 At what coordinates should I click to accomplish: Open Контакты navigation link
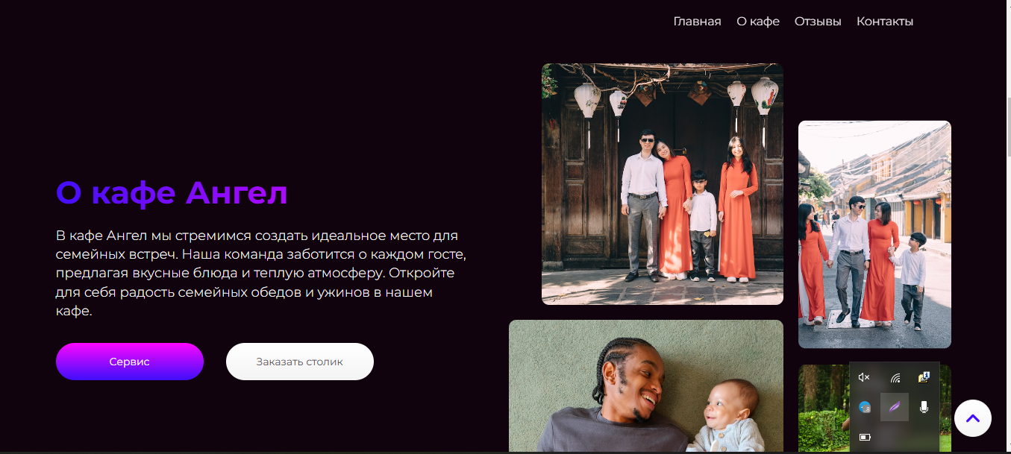click(885, 22)
